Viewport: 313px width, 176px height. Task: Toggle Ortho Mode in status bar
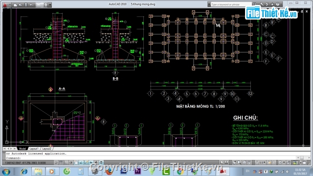coord(66,163)
